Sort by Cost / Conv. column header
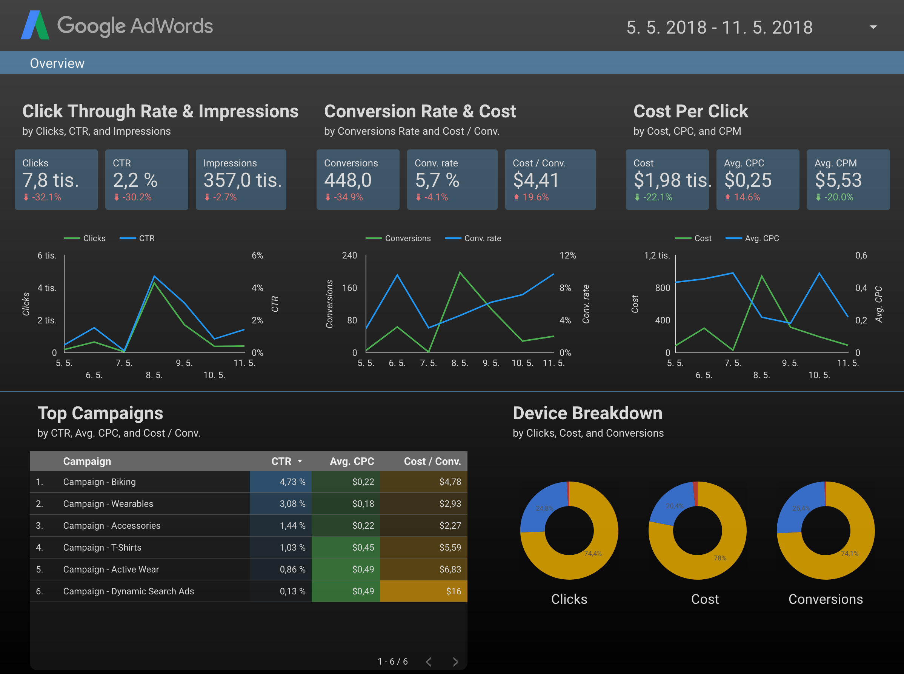This screenshot has width=904, height=674. coord(432,461)
